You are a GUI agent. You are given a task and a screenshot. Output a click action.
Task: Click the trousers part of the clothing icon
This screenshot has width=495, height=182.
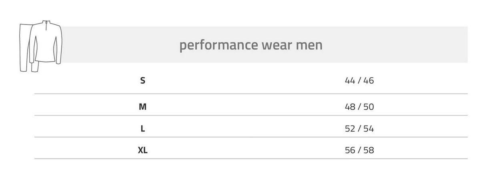coord(28,48)
